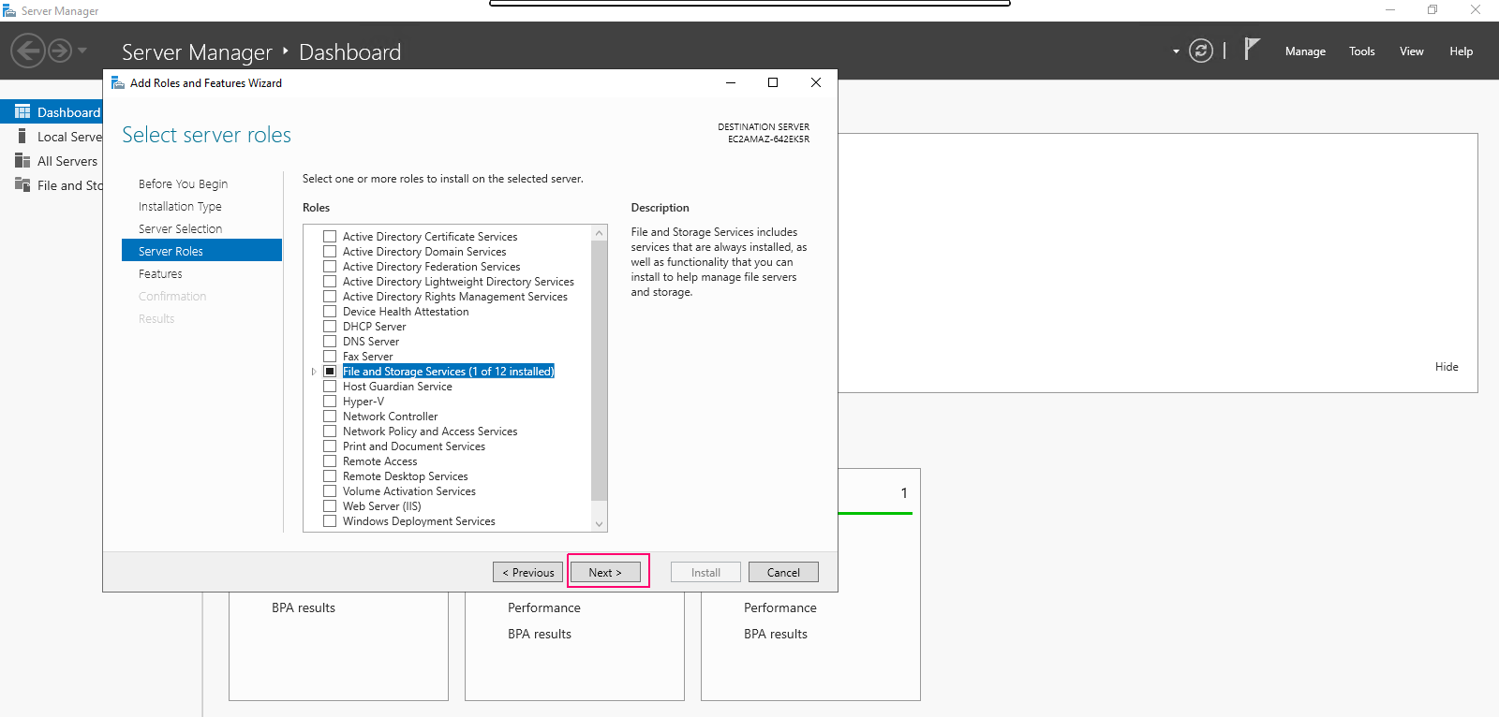The height and width of the screenshot is (717, 1499).
Task: Tick the Remote Access checkbox
Action: [330, 461]
